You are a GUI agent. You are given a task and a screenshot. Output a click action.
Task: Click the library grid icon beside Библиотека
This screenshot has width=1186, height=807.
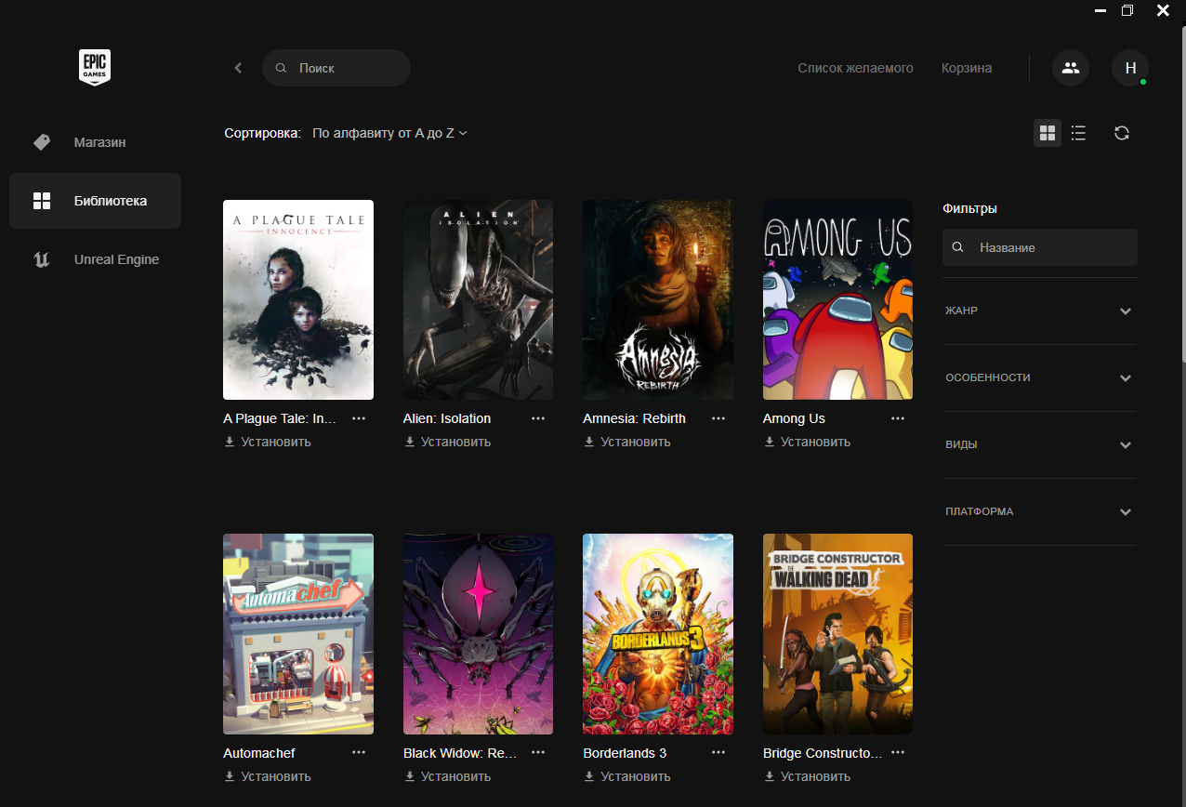[x=41, y=201]
